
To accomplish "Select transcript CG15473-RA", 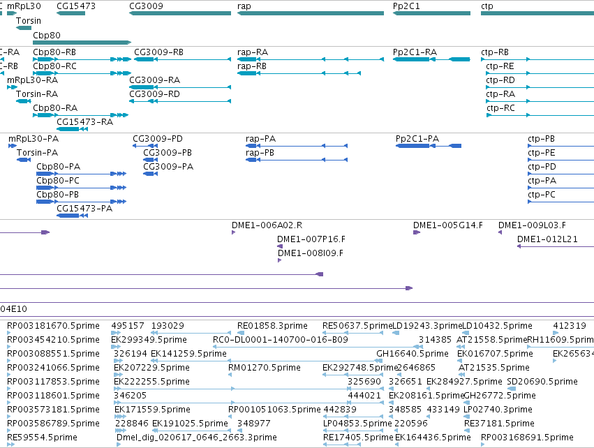I will pos(72,129).
